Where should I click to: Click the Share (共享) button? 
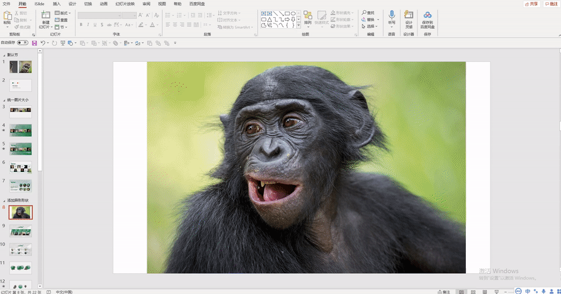532,4
